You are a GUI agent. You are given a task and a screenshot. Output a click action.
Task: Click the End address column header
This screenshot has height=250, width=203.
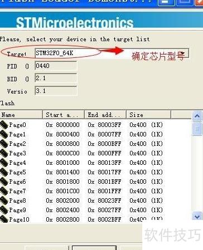click(105, 115)
